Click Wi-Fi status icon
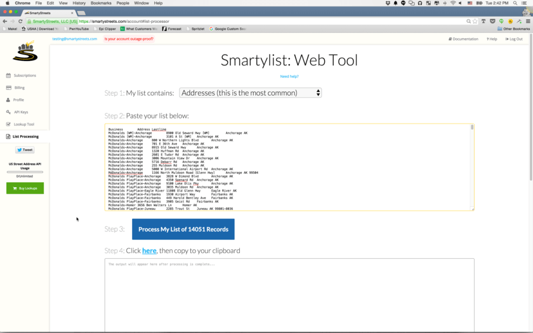The image size is (533, 333). (x=453, y=3)
